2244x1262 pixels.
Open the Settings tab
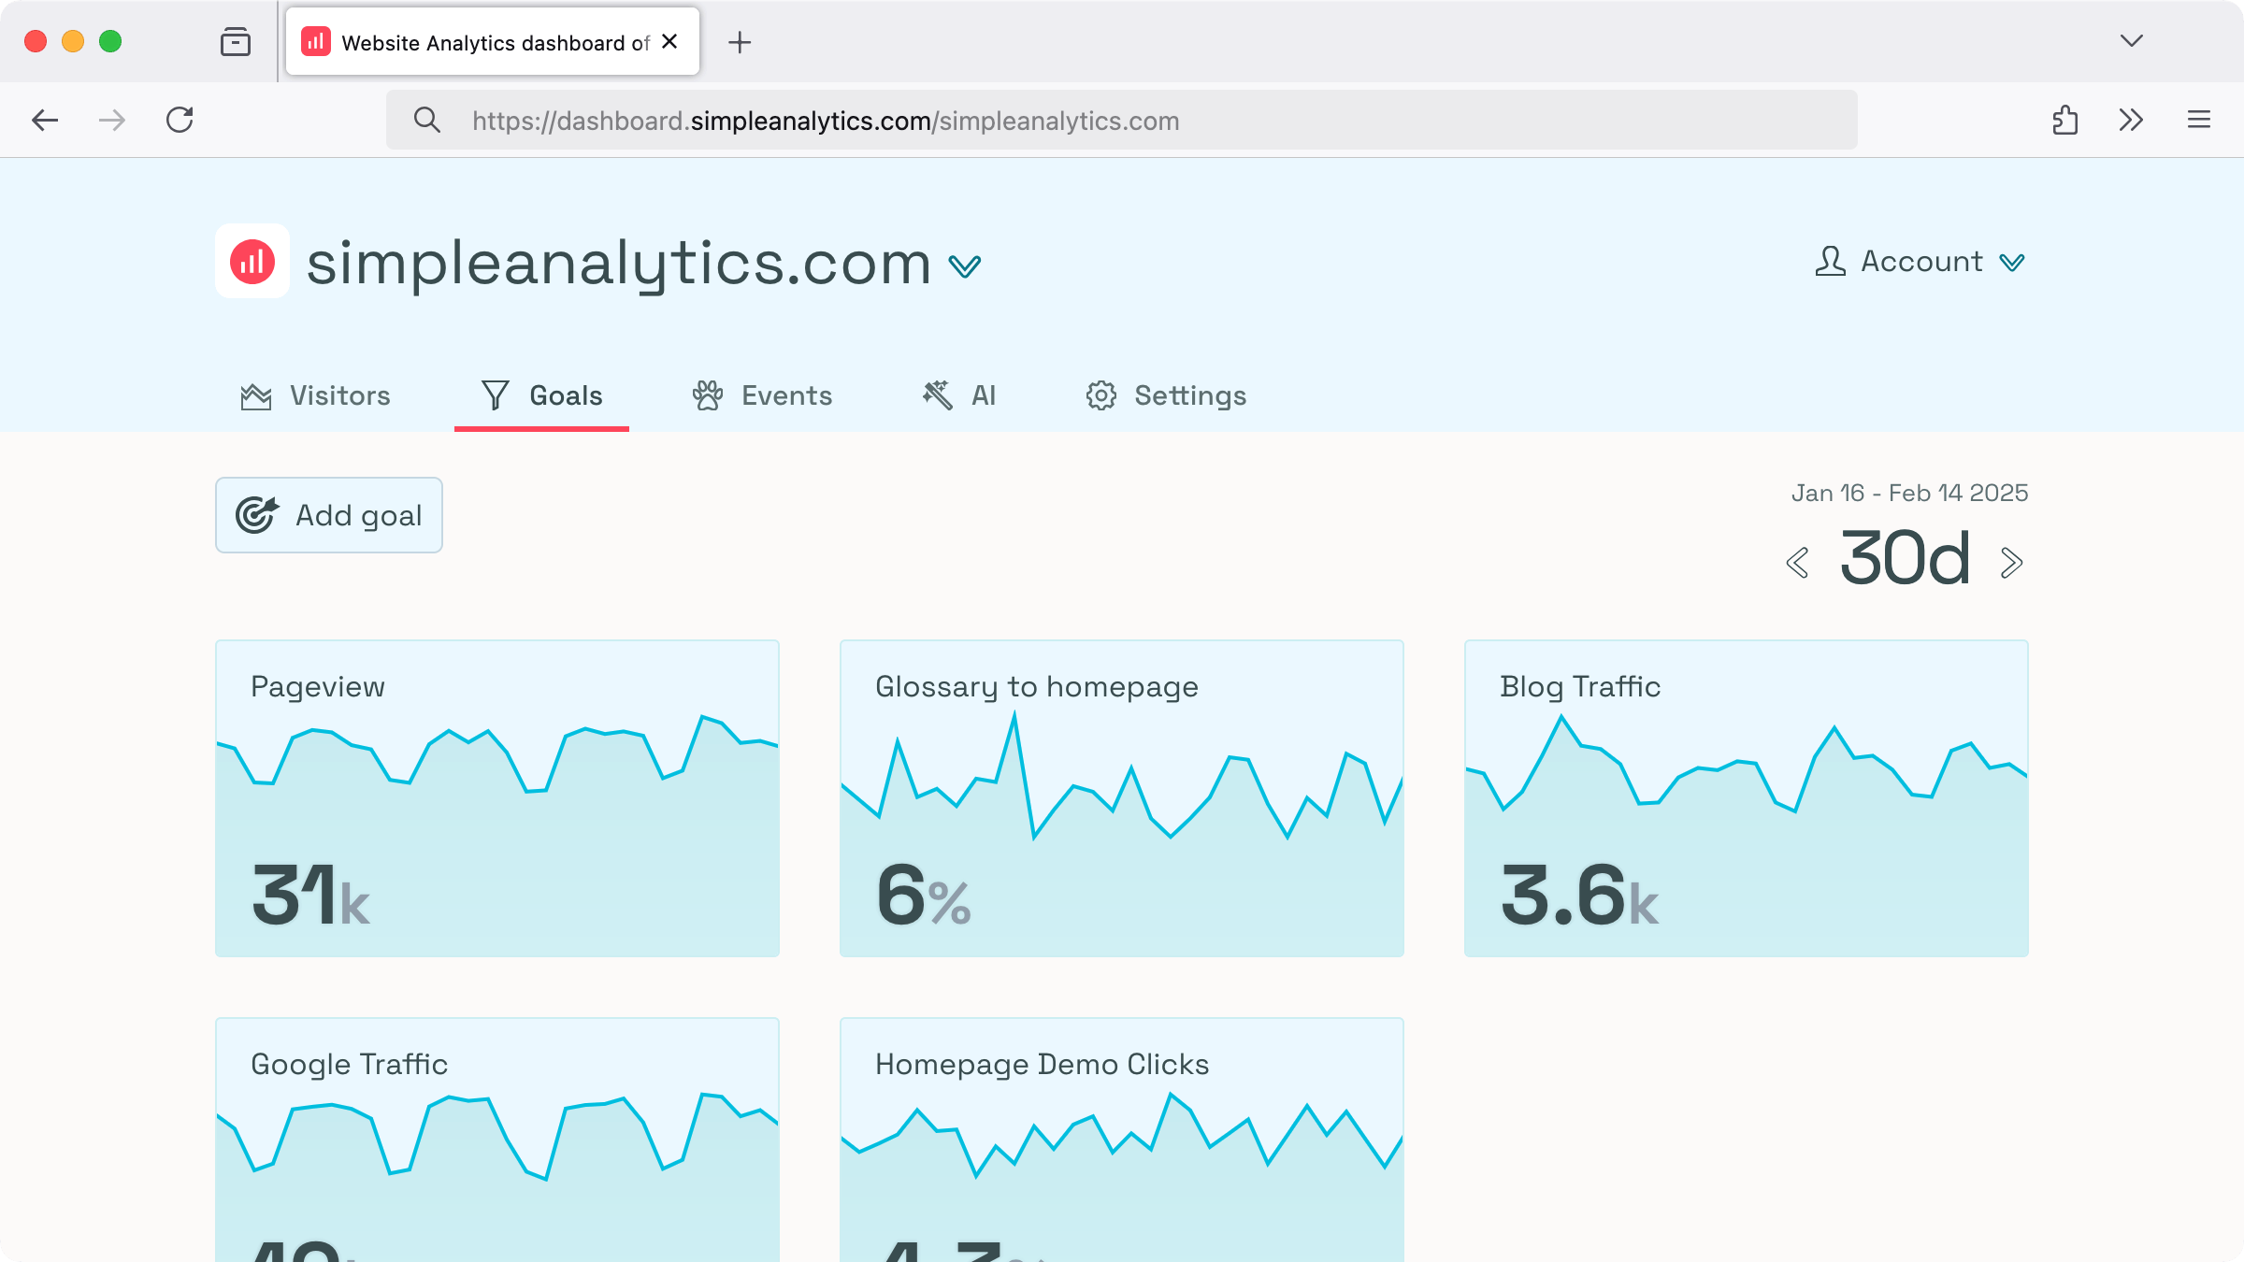pyautogui.click(x=1166, y=395)
